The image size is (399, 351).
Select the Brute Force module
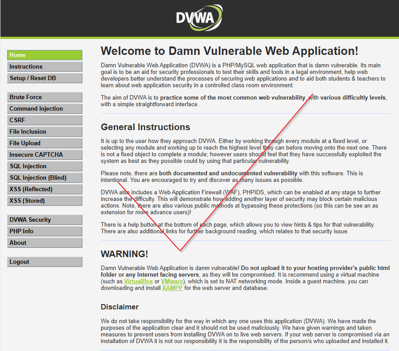click(x=45, y=97)
